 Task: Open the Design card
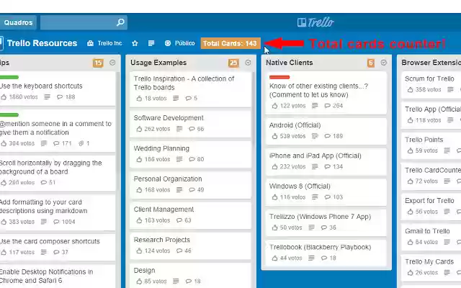[x=190, y=276]
